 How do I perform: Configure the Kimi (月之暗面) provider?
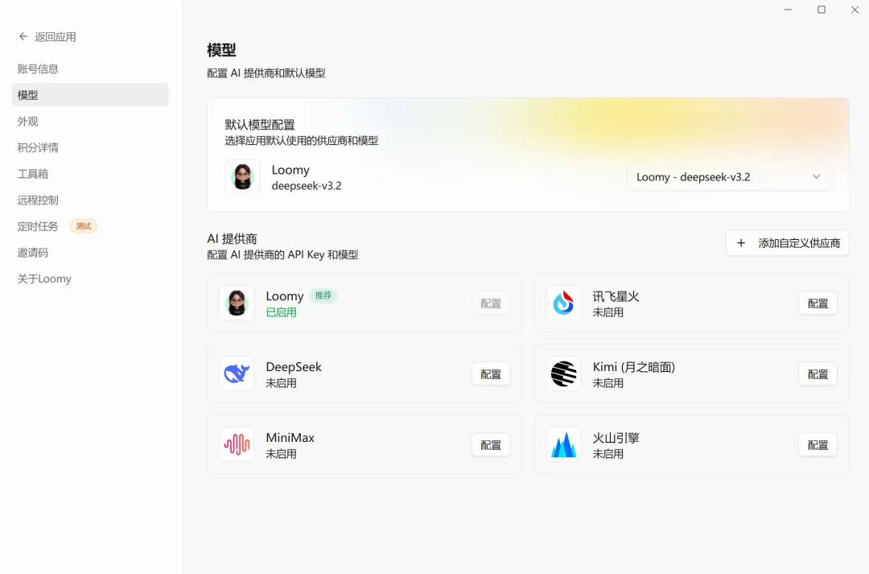point(818,374)
